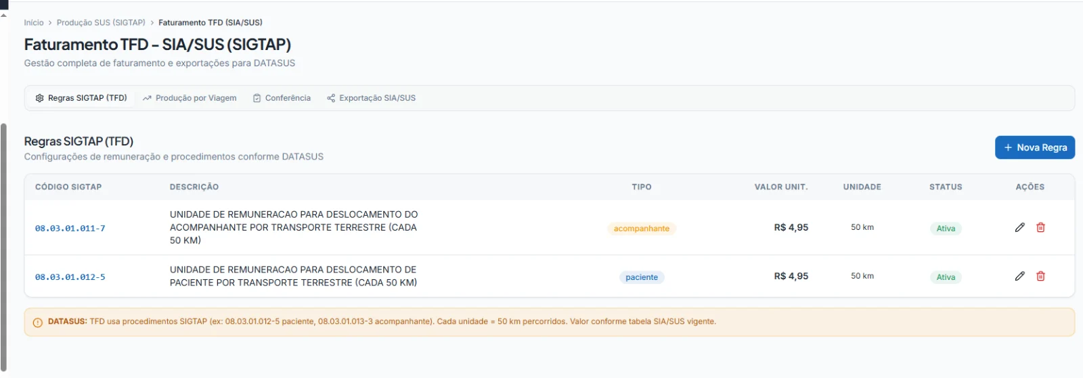Click the clipboard icon on Conferência tab

(x=257, y=98)
